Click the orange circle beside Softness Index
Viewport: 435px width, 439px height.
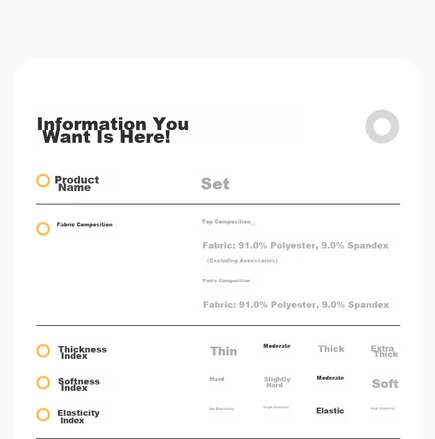(43, 383)
